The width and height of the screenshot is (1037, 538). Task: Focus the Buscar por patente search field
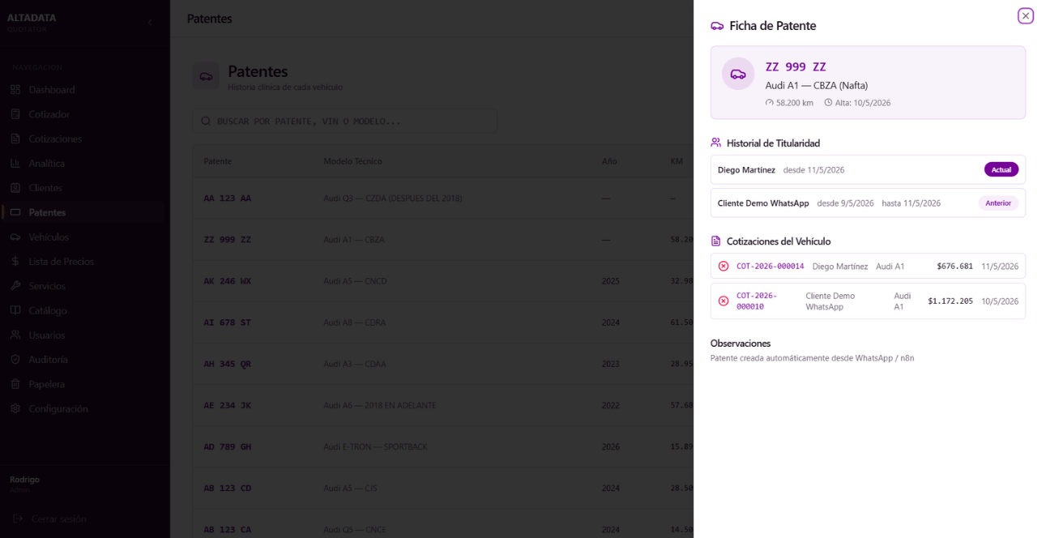pyautogui.click(x=344, y=122)
